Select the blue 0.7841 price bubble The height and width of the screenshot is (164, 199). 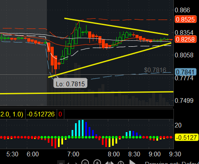click(185, 72)
